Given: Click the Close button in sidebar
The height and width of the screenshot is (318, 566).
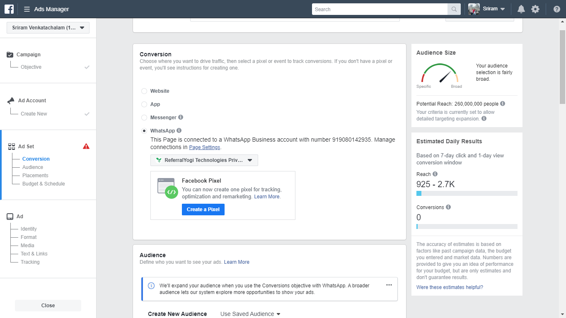Looking at the screenshot, I should click(48, 306).
